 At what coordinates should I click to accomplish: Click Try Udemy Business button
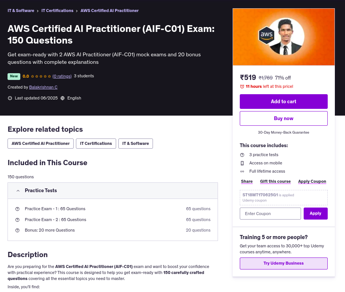pos(283,263)
